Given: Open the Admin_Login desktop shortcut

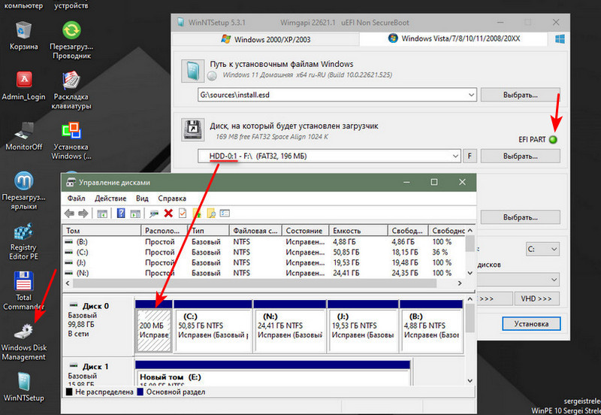Looking at the screenshot, I should [x=24, y=86].
